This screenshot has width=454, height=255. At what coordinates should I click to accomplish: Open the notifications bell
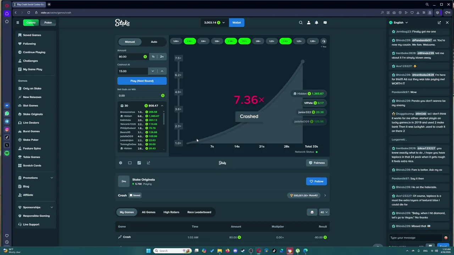(x=316, y=23)
